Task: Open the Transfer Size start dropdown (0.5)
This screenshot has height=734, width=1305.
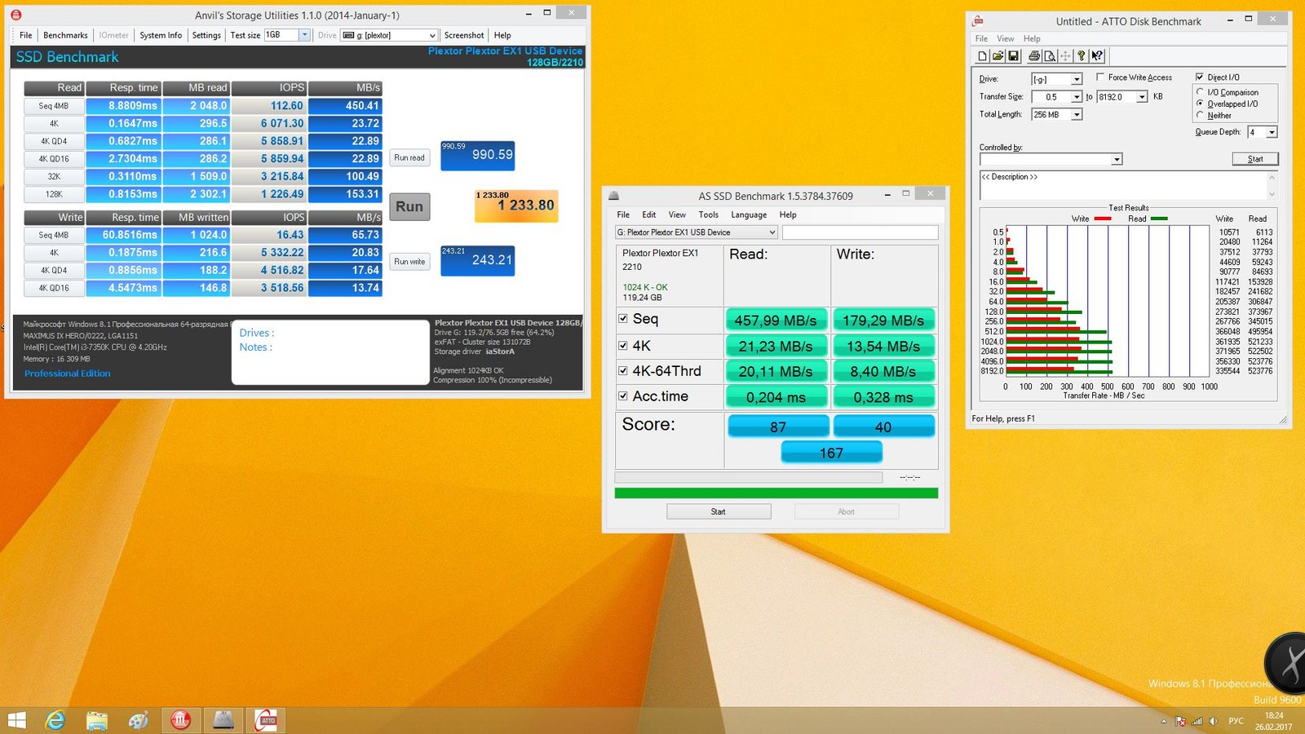Action: pos(1077,97)
